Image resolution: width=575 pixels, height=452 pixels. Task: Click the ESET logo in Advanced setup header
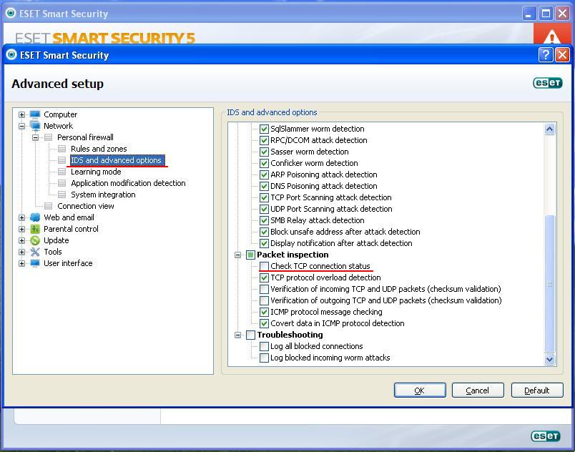548,83
